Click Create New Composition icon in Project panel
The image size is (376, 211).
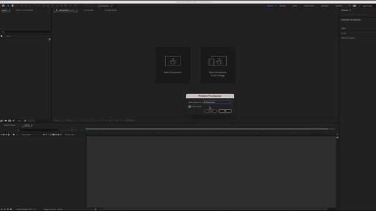click(9, 121)
